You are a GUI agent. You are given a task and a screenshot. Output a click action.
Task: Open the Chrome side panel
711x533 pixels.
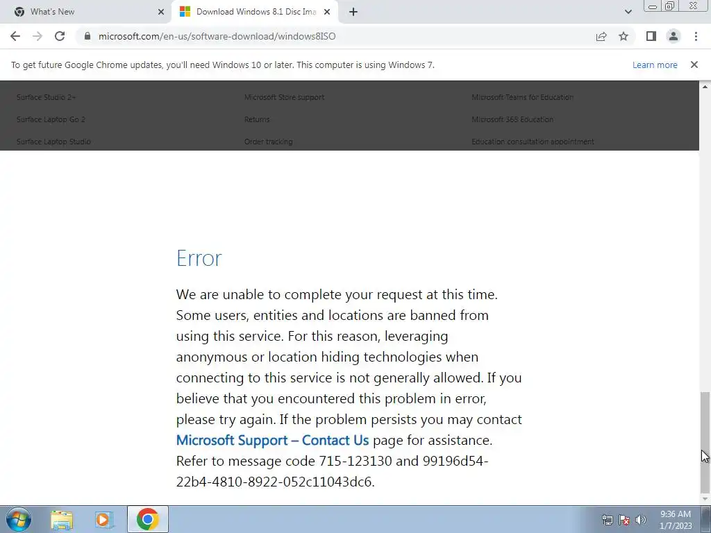(x=651, y=36)
